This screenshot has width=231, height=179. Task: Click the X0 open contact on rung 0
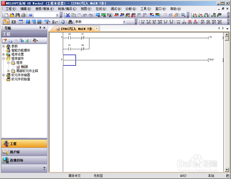click(69, 38)
